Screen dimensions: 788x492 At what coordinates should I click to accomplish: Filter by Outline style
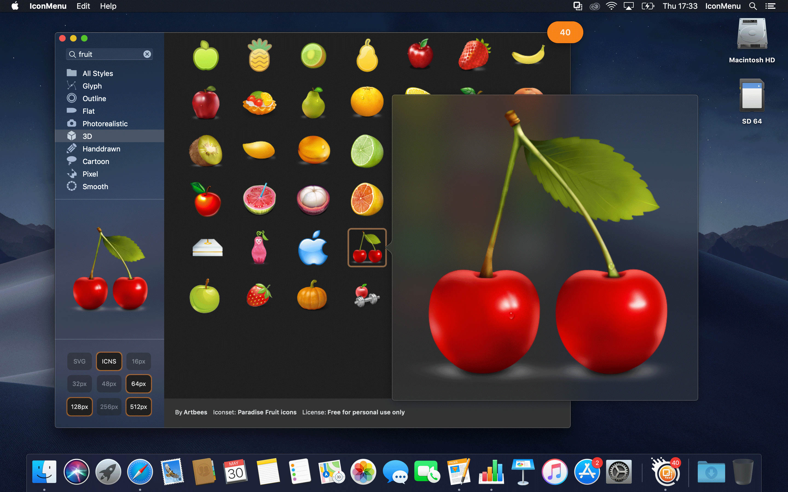109,98
